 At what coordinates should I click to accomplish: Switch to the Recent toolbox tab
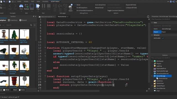[23, 20]
